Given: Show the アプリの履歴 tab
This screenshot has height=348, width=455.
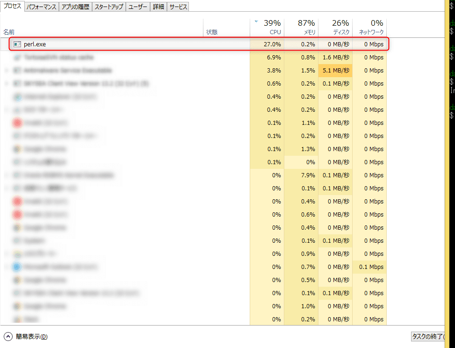Looking at the screenshot, I should tap(75, 7).
